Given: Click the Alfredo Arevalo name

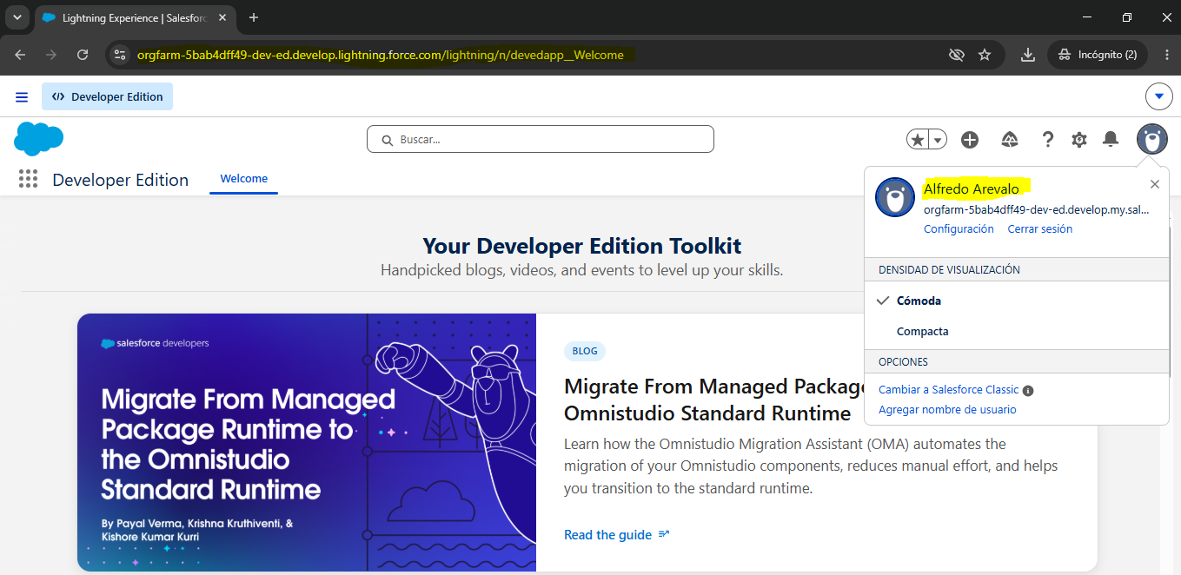Looking at the screenshot, I should (972, 188).
